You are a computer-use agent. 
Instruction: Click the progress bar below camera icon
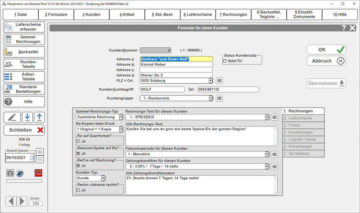pyautogui.click(x=24, y=181)
